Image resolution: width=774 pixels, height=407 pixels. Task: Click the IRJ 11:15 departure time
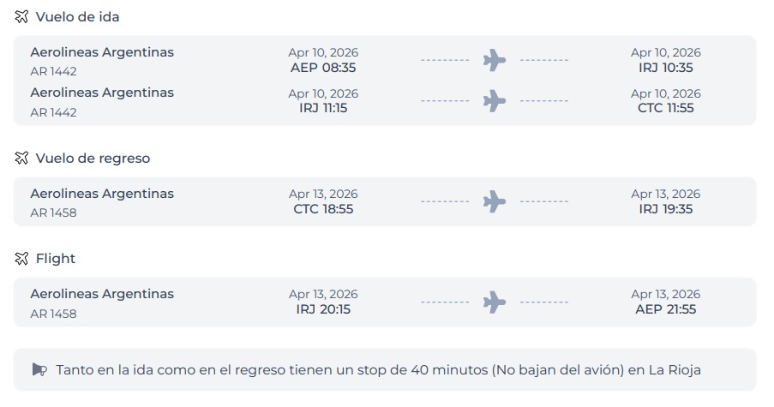click(x=323, y=108)
